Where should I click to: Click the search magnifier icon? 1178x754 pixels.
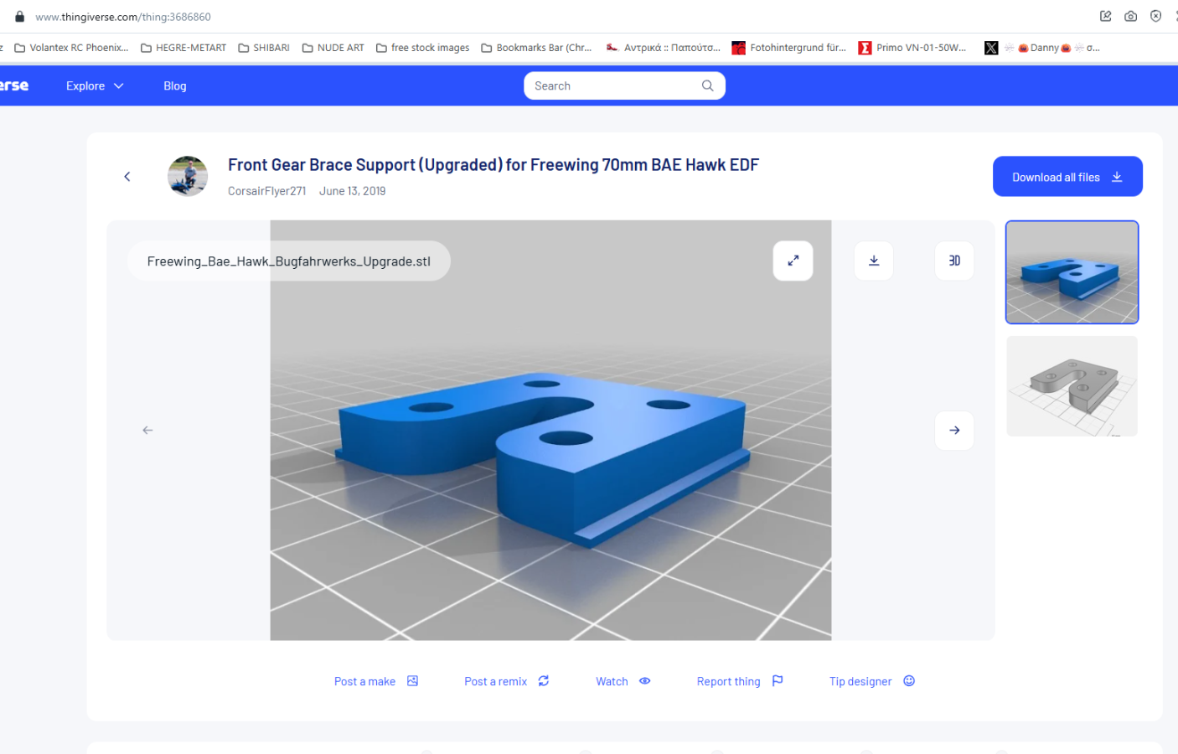[707, 85]
